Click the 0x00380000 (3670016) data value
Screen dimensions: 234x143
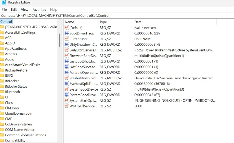pos(152,84)
